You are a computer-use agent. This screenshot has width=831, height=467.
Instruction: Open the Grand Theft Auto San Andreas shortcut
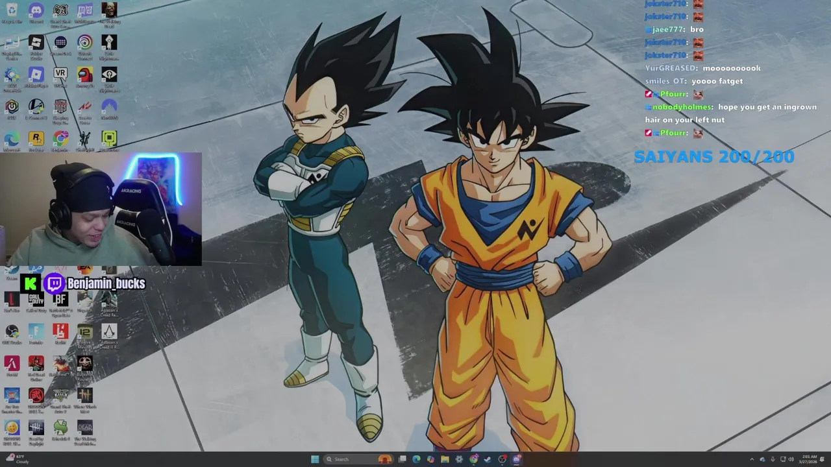[60, 14]
